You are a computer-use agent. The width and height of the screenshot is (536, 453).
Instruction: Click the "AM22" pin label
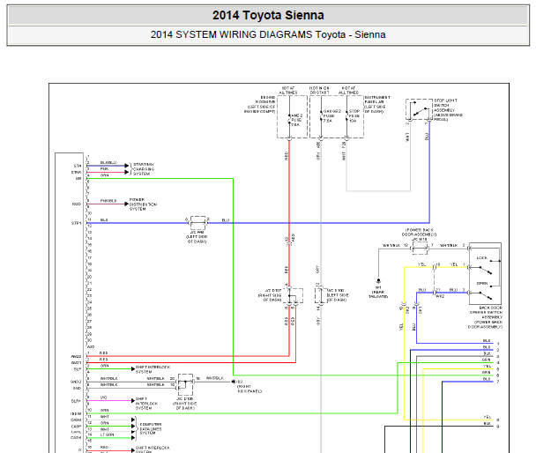pos(76,356)
